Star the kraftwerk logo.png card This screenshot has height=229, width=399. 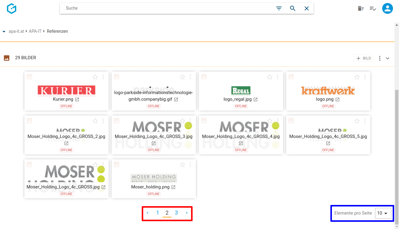[357, 77]
